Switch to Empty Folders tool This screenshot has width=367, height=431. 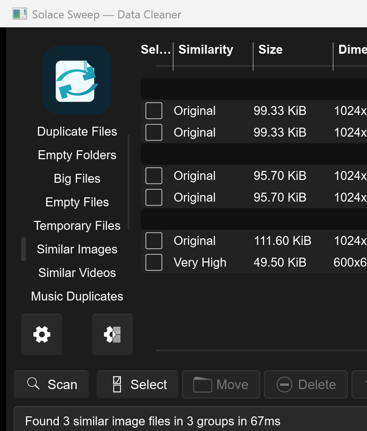pos(77,155)
